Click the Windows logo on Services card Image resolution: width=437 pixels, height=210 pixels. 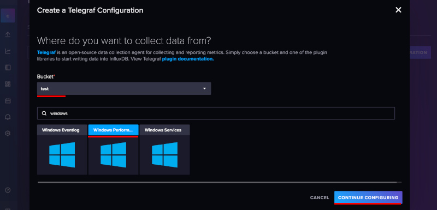(x=165, y=155)
